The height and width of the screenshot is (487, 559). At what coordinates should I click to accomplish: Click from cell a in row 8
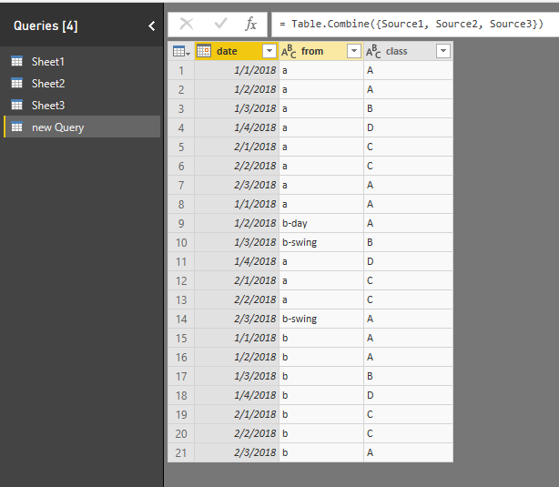320,204
